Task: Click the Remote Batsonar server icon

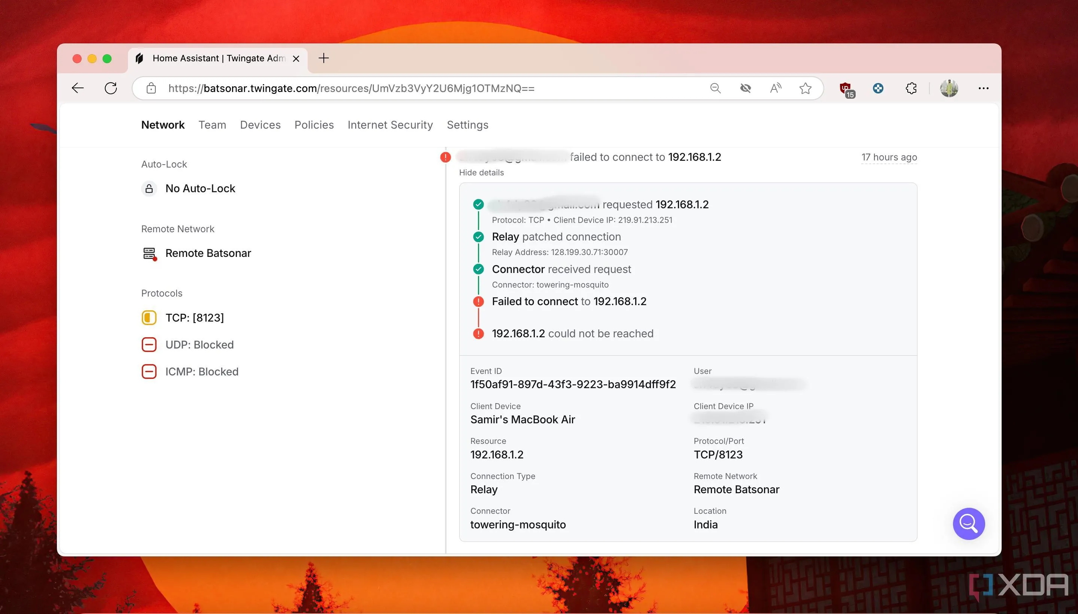Action: coord(149,254)
